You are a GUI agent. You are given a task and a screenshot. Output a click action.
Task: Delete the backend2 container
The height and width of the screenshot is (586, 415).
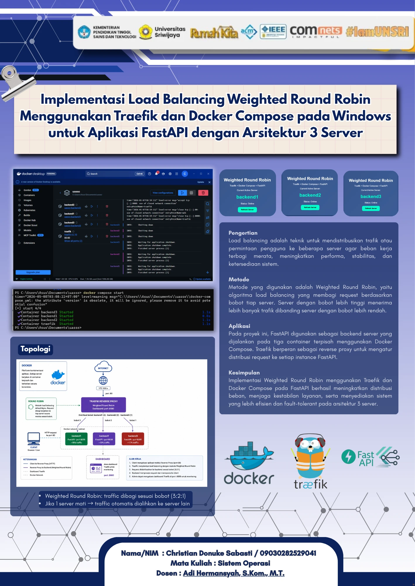[x=107, y=206]
